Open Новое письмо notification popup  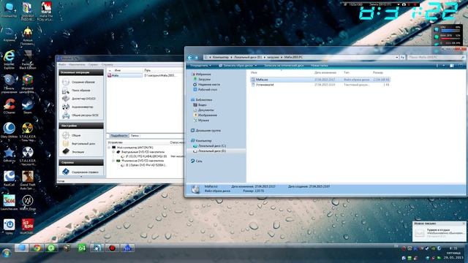[x=439, y=232]
